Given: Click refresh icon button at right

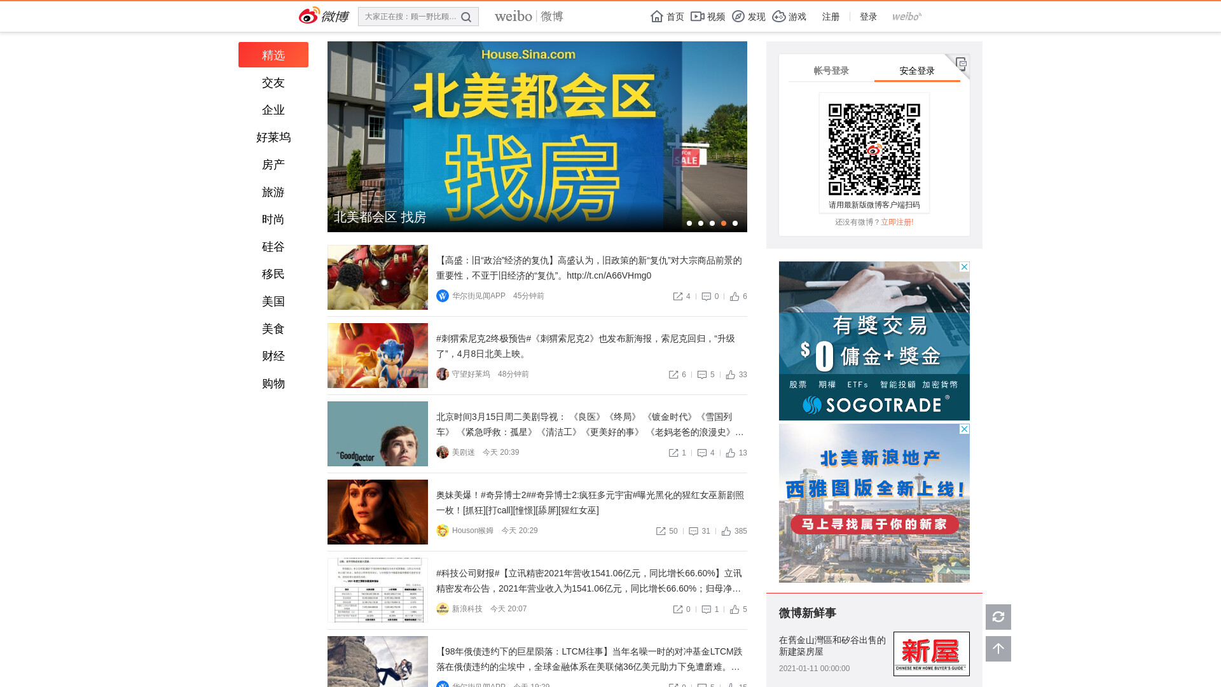Looking at the screenshot, I should coord(998,617).
